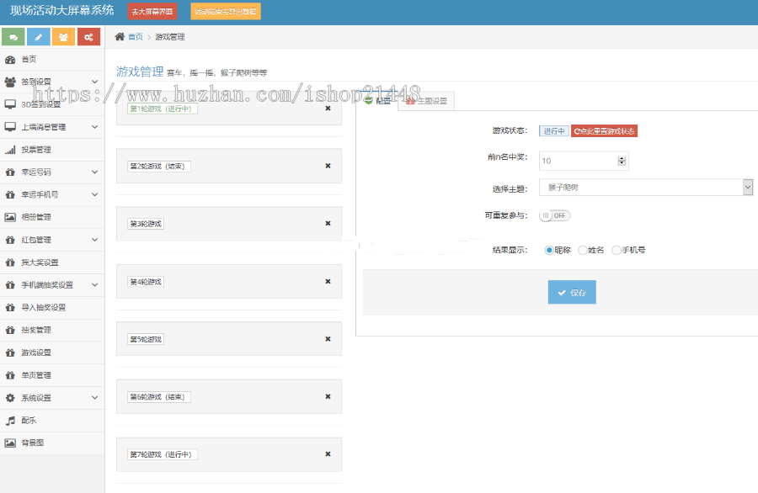Click the picture icon beside 背景图

(x=10, y=443)
